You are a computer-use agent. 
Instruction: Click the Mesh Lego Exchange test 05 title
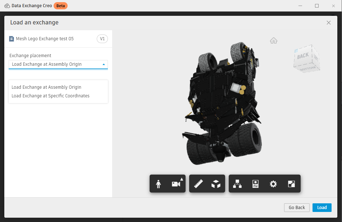pyautogui.click(x=45, y=39)
